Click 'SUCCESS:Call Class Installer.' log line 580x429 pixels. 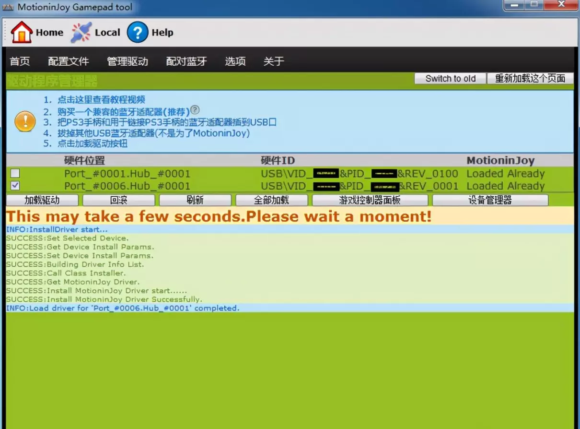pos(66,273)
